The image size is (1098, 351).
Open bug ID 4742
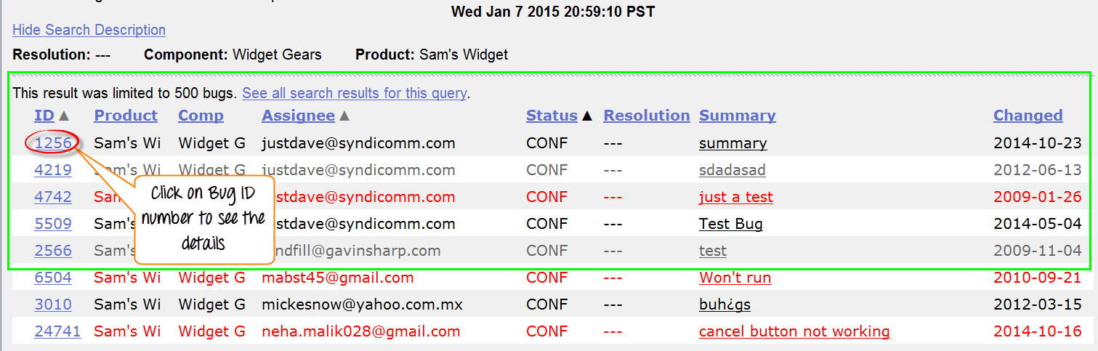pos(53,197)
